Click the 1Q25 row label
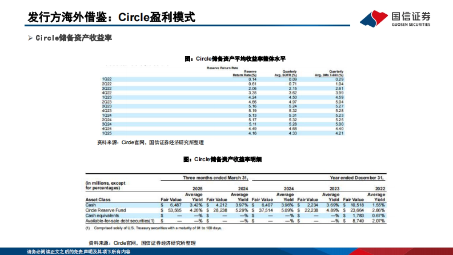The height and width of the screenshot is (255, 453). pos(107,133)
